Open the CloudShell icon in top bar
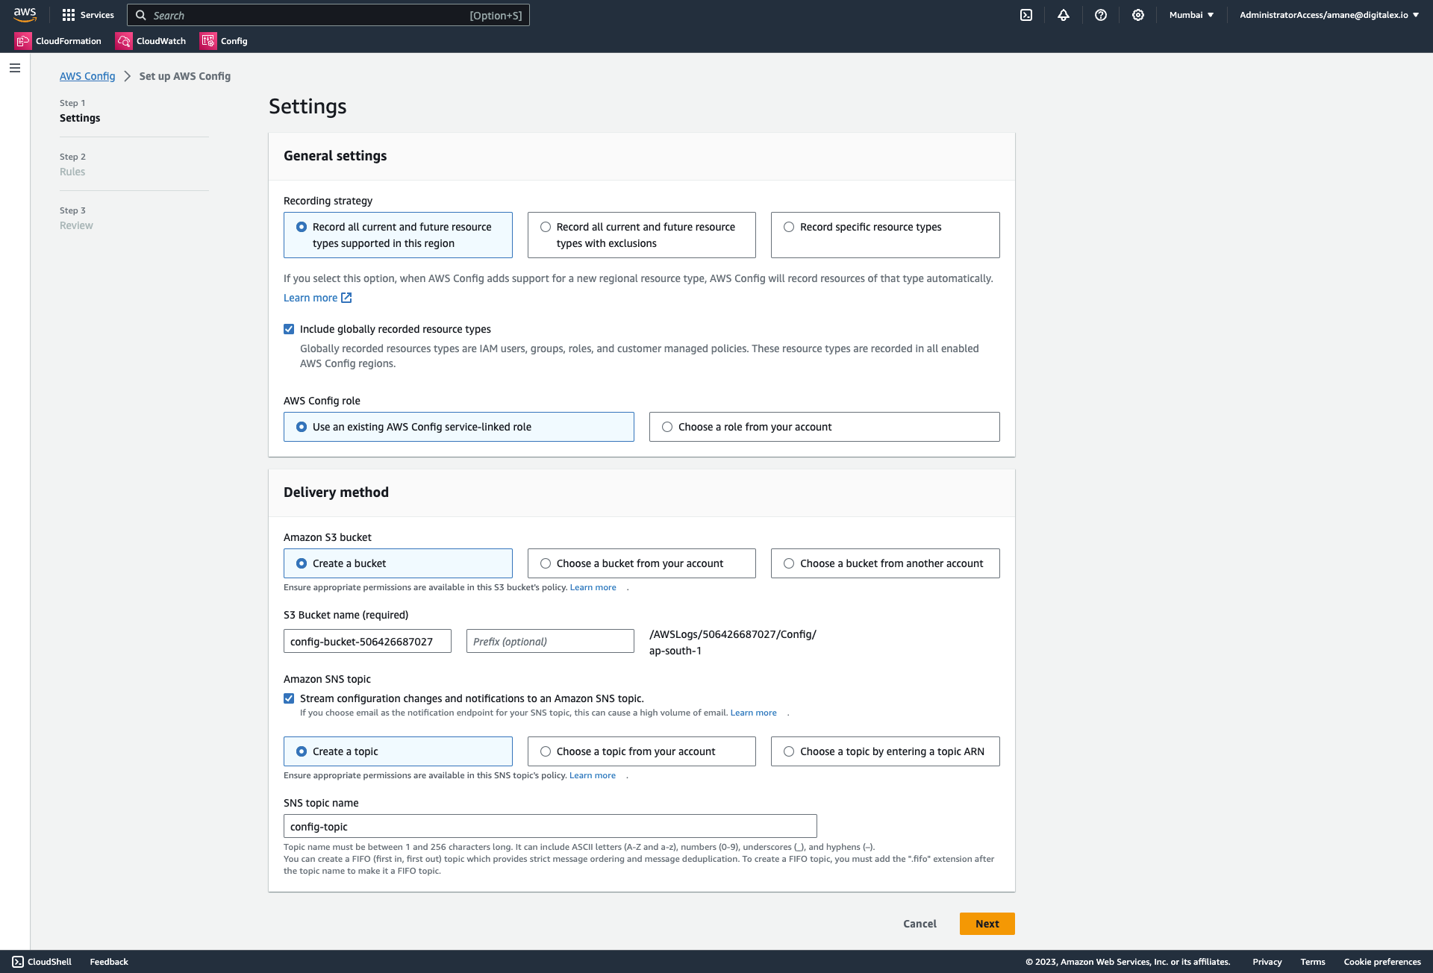 pos(1026,15)
